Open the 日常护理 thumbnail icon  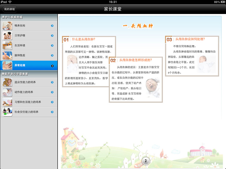[x=7, y=36]
